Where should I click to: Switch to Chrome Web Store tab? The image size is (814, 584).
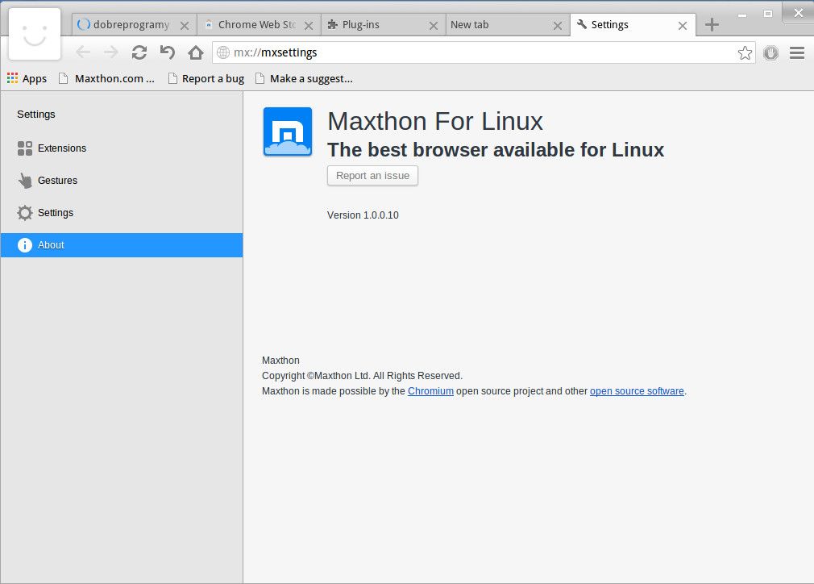[258, 24]
